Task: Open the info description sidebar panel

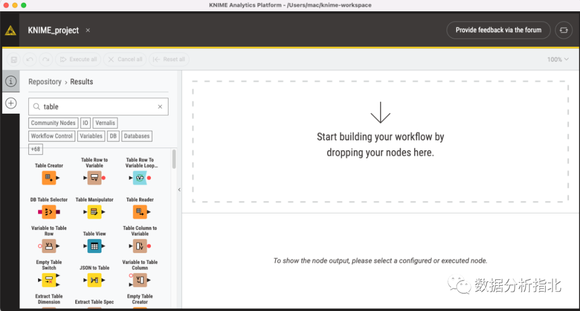Action: coord(11,82)
